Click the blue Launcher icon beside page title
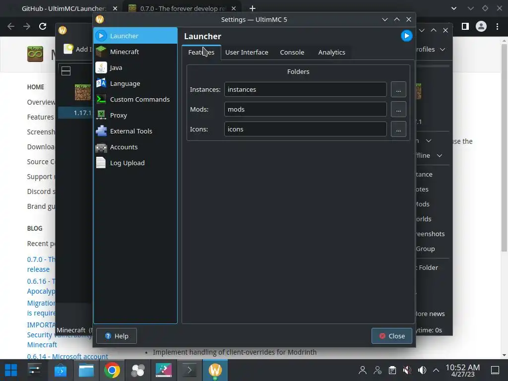Viewport: 508px width, 381px height. coord(406,36)
